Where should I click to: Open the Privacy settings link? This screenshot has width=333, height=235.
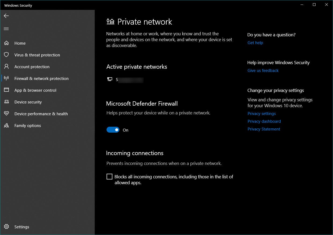pyautogui.click(x=262, y=114)
